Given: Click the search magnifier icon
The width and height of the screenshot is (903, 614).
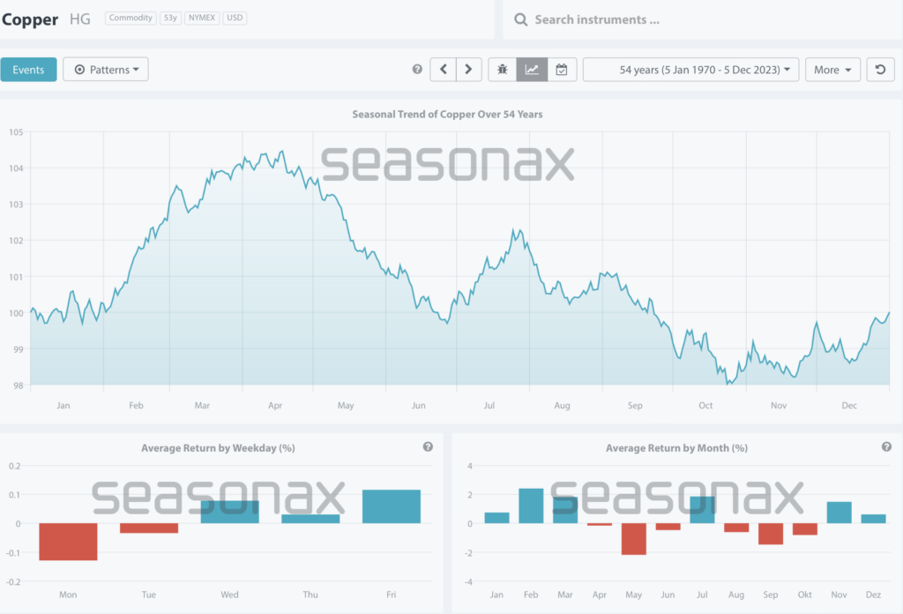Looking at the screenshot, I should (520, 19).
